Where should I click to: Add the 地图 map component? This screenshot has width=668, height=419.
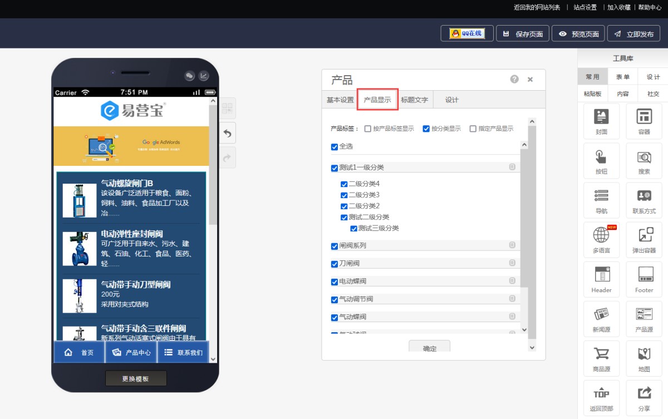pos(644,358)
